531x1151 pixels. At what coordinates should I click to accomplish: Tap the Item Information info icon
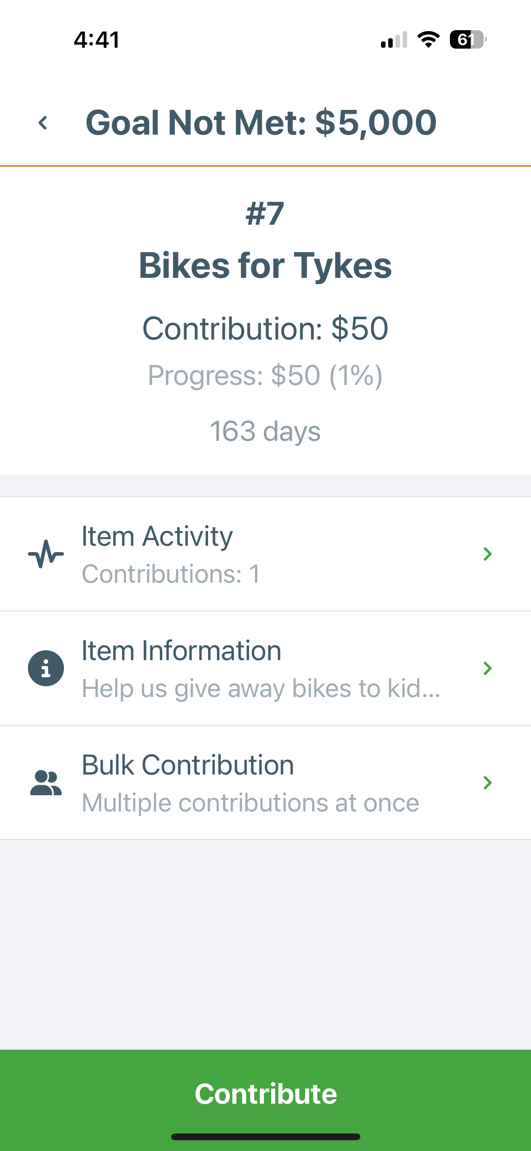(x=46, y=668)
